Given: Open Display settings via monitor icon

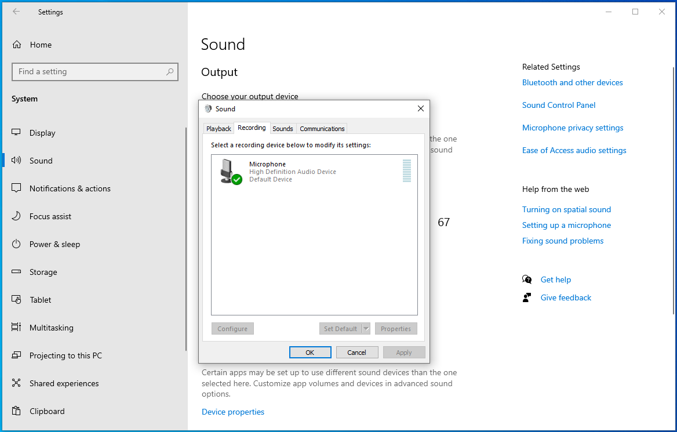Looking at the screenshot, I should [x=16, y=133].
